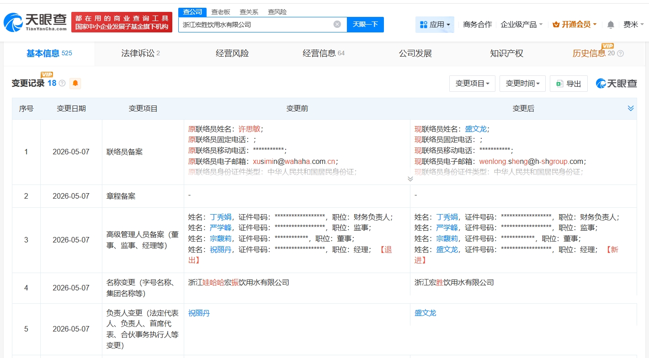This screenshot has height=358, width=649.
Task: Click the new name 浙江宏胜饮用水有限公司 in row 4
Action: tap(454, 283)
